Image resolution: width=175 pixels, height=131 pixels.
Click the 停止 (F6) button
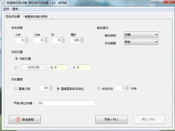(x=149, y=119)
